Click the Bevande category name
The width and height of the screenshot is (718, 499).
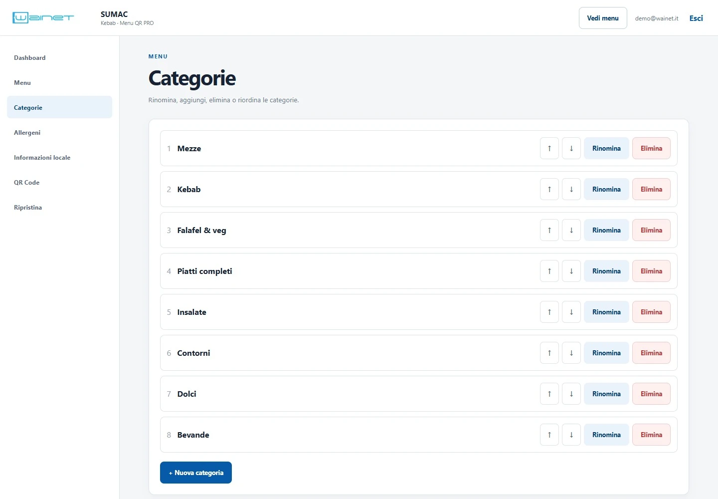pos(193,435)
